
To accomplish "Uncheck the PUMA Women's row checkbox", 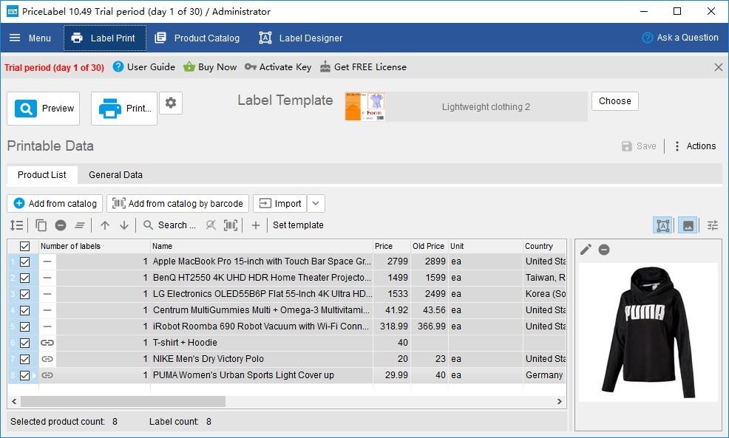I will point(24,375).
